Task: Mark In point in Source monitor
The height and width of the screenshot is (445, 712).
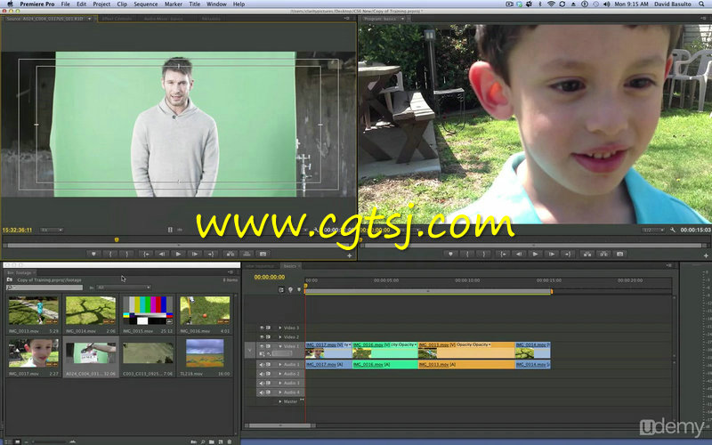Action: (110, 255)
